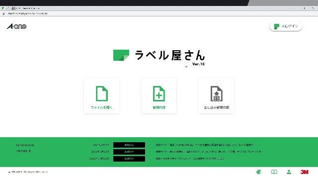The width and height of the screenshot is (318, 179).
Task: Click the 3M logo in the footer
Action: point(305,172)
